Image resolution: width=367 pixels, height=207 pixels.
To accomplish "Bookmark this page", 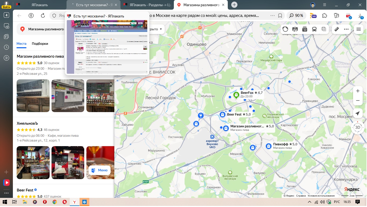I will [x=280, y=16].
